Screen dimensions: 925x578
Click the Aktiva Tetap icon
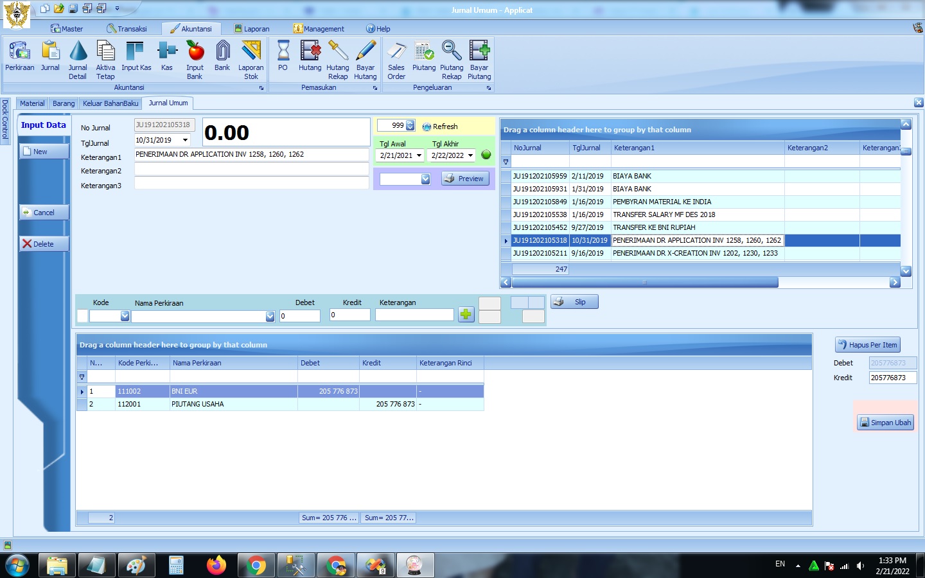[105, 59]
